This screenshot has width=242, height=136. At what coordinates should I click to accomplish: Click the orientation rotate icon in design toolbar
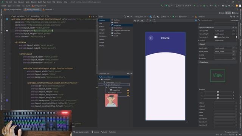(x=154, y=17)
